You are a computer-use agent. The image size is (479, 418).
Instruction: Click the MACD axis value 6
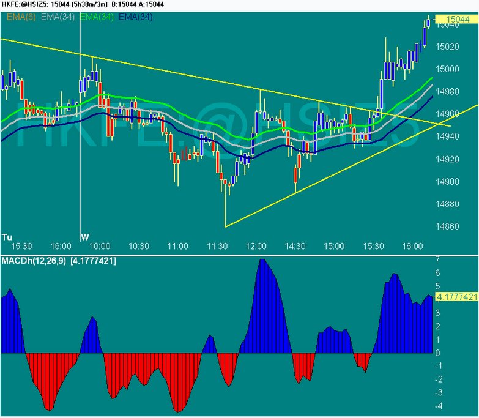coord(437,273)
